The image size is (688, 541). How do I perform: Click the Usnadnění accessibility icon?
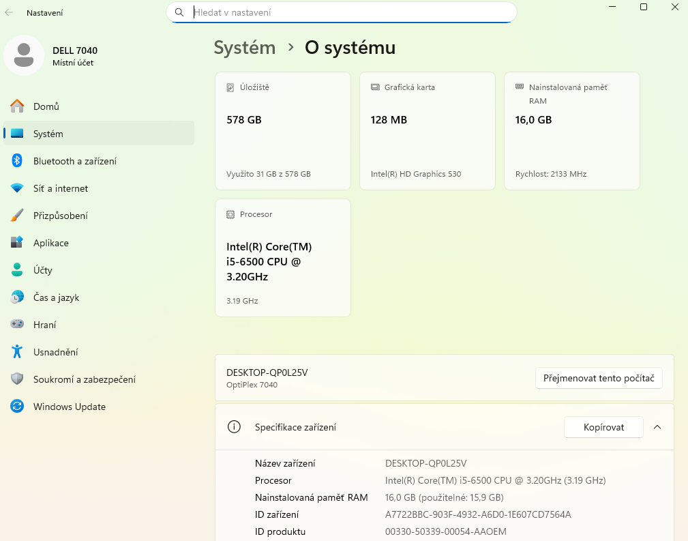click(18, 351)
